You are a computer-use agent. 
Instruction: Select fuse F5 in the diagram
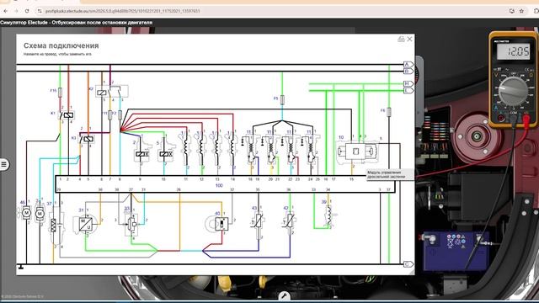coord(282,99)
